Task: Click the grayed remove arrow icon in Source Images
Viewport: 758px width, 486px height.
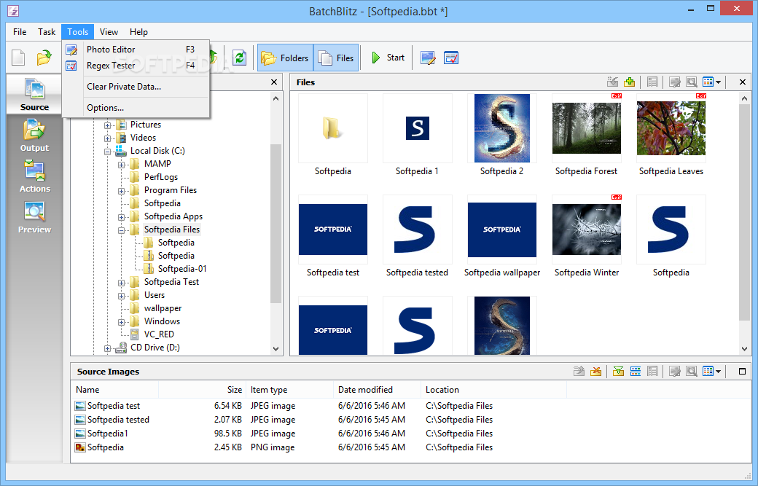Action: coord(579,371)
